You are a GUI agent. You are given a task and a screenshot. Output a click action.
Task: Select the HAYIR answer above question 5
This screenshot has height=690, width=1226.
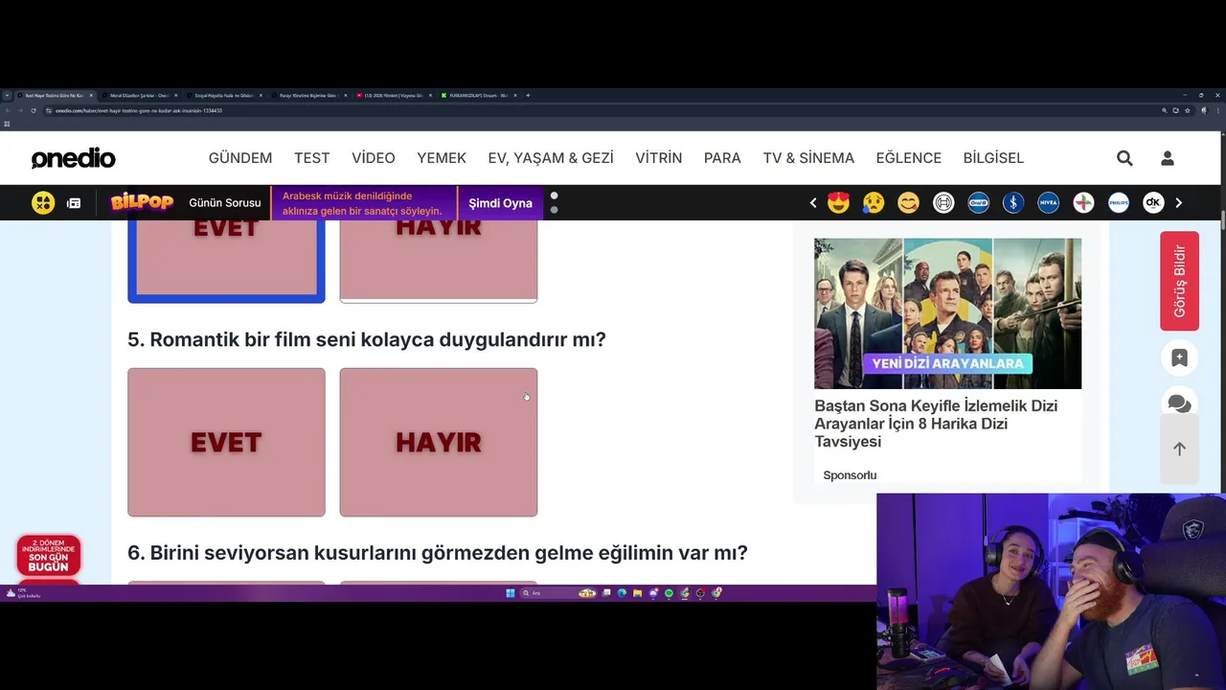point(439,261)
